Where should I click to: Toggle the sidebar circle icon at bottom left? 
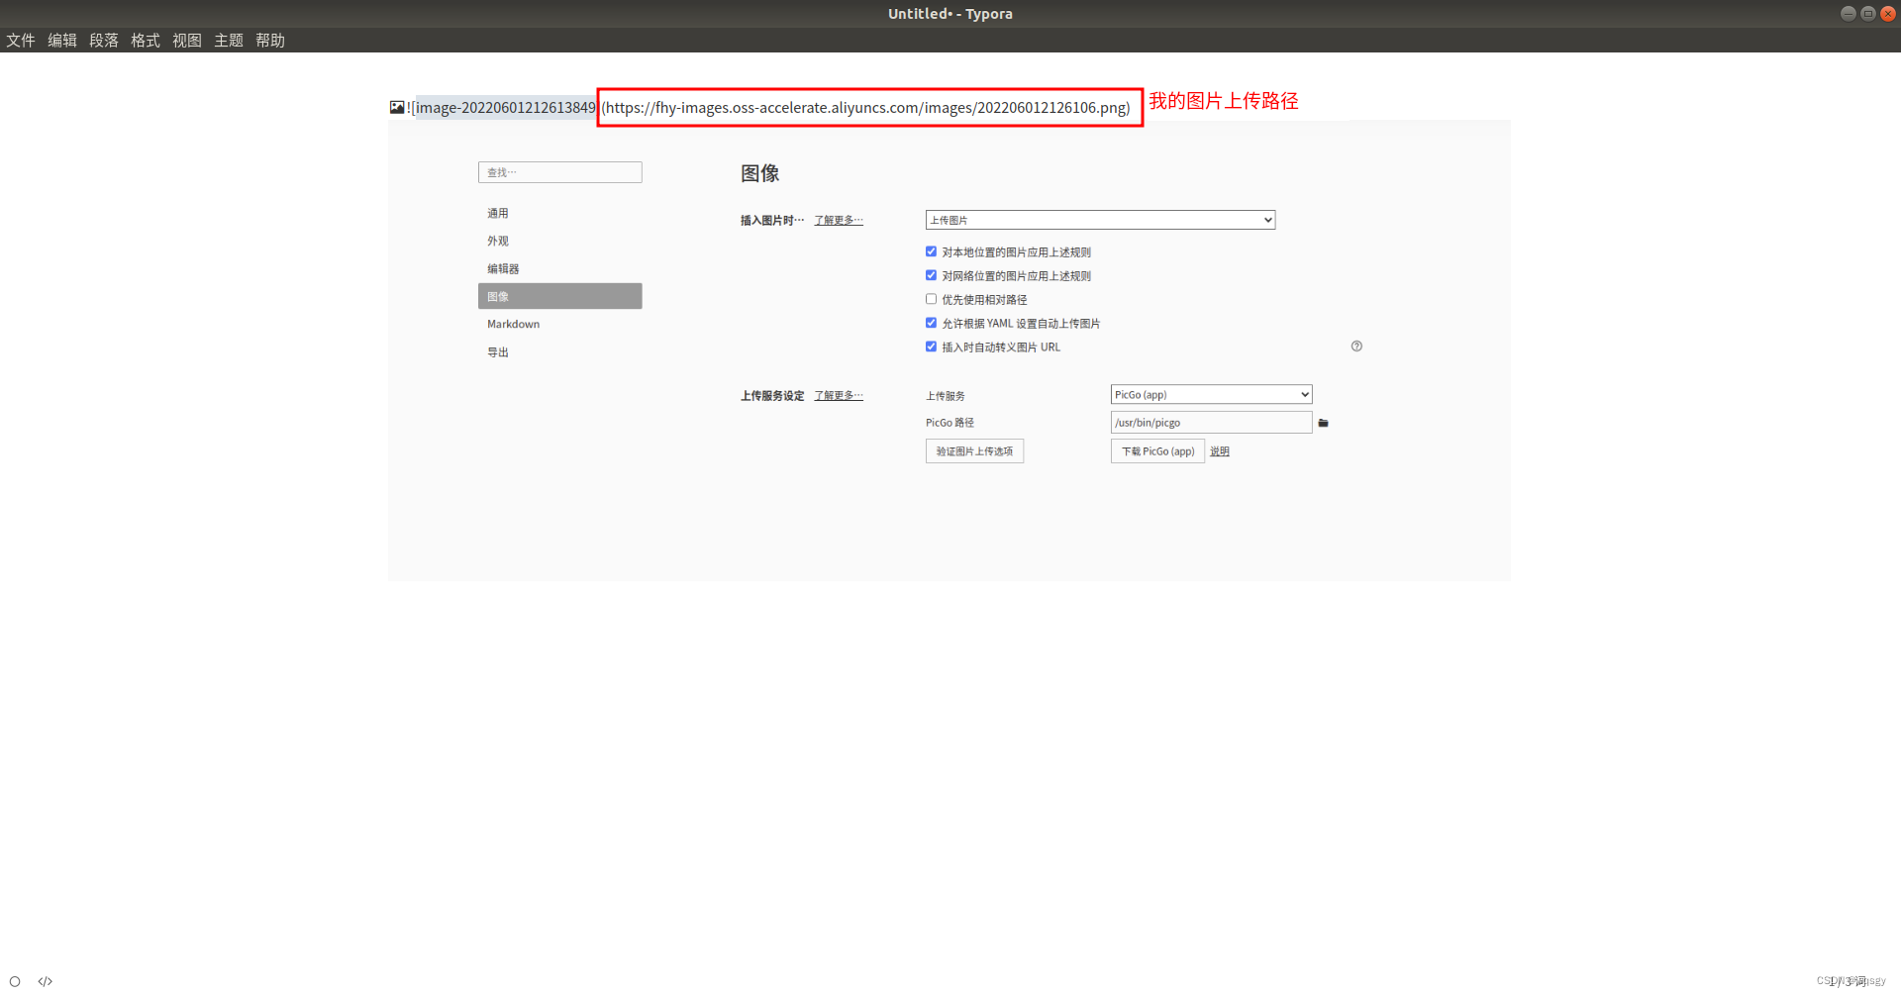[15, 981]
